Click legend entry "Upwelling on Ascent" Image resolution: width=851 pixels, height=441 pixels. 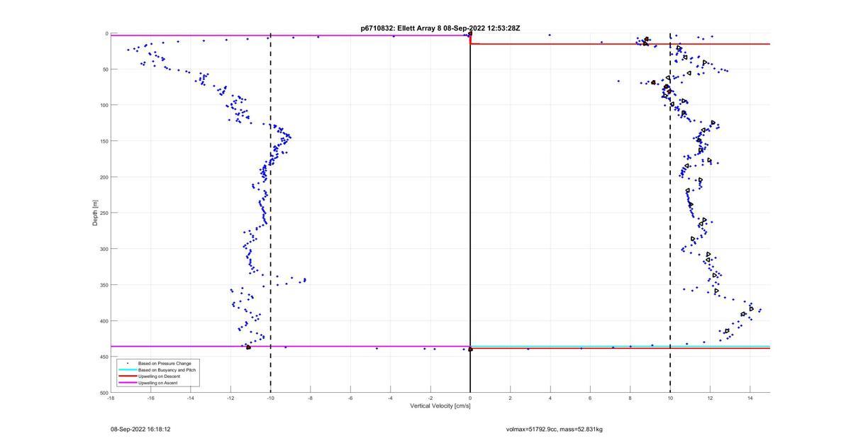pos(158,383)
